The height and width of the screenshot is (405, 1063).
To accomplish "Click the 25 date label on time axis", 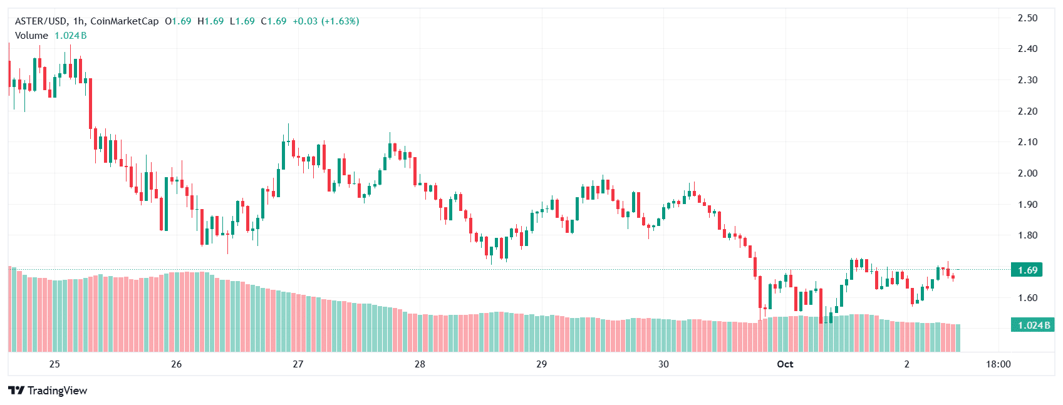I will 54,364.
